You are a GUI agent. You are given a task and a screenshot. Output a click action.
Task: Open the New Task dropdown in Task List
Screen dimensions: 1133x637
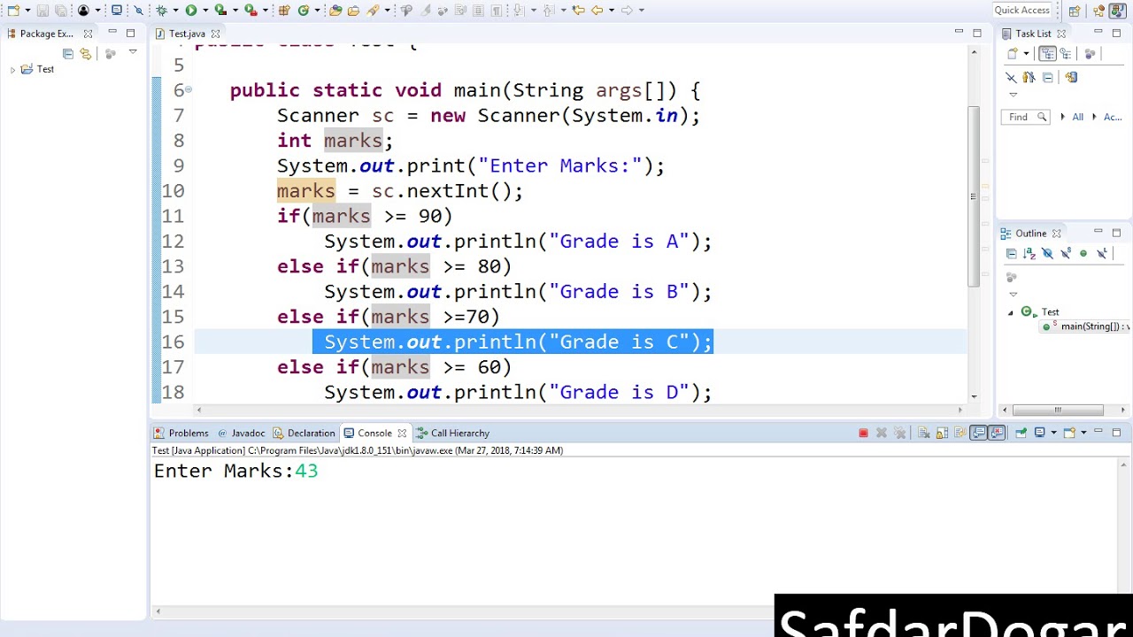(x=1026, y=54)
